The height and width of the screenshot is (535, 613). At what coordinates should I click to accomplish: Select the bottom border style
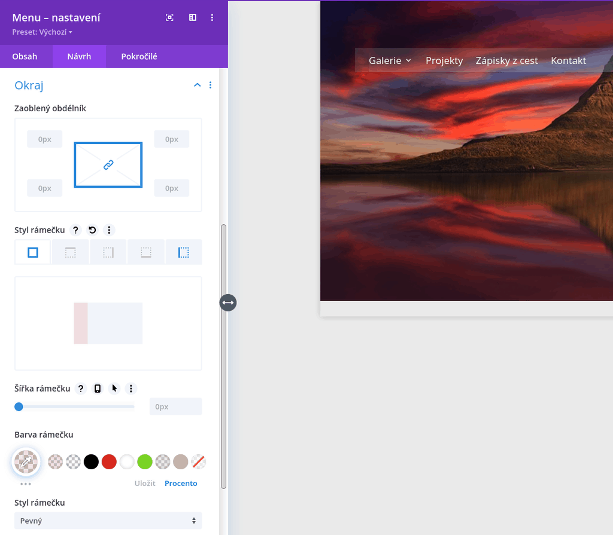[146, 252]
